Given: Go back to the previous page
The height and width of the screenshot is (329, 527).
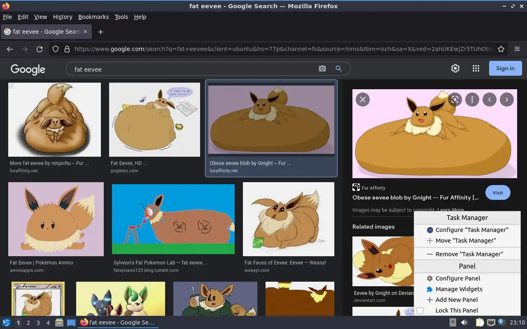Looking at the screenshot, I should (10, 49).
